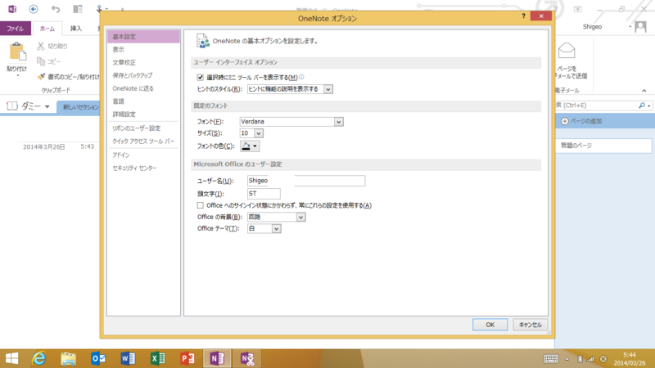Open File Explorer from the taskbar
The width and height of the screenshot is (655, 368).
68,358
